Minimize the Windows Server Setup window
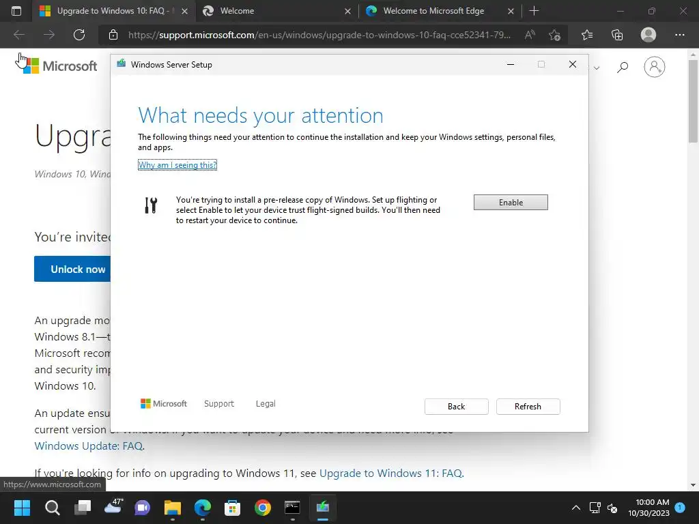Viewport: 699px width, 524px height. (511, 65)
